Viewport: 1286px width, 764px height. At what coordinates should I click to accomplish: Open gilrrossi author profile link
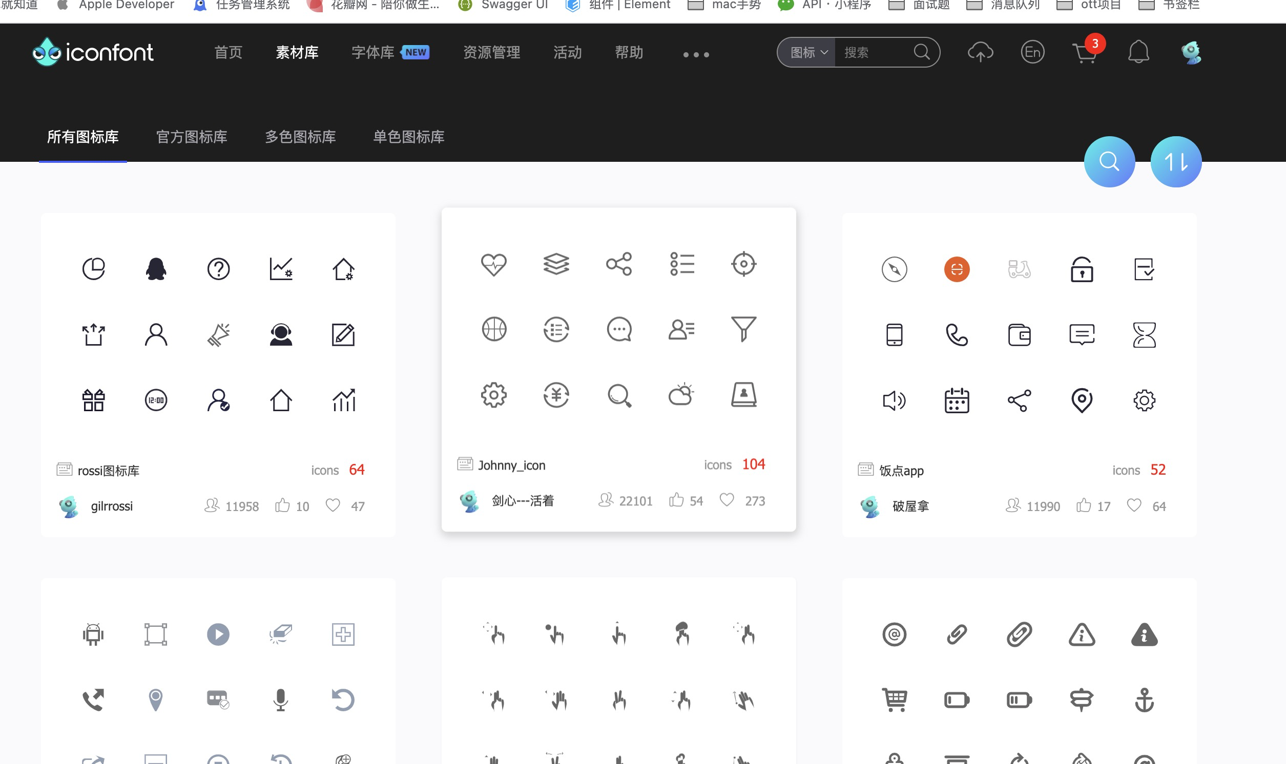click(x=111, y=505)
